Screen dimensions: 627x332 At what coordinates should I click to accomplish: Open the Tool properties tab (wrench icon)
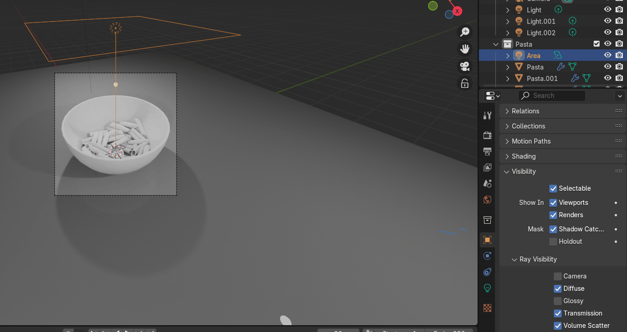pyautogui.click(x=487, y=116)
